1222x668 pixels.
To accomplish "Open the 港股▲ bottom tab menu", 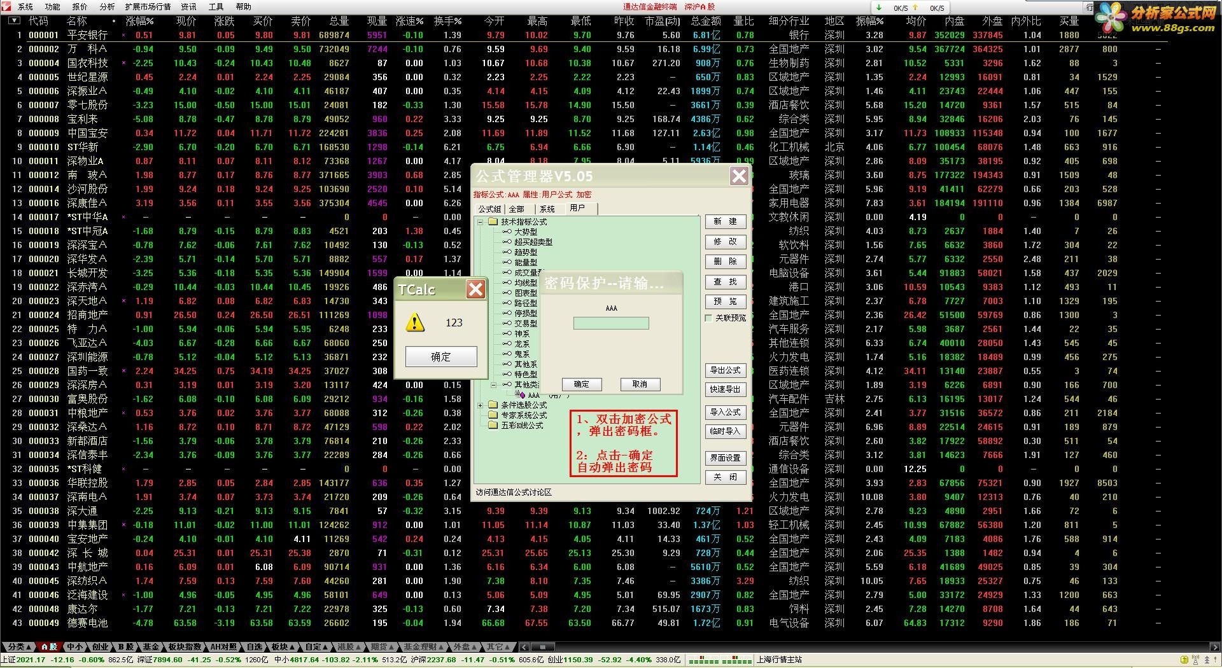I will tap(349, 647).
